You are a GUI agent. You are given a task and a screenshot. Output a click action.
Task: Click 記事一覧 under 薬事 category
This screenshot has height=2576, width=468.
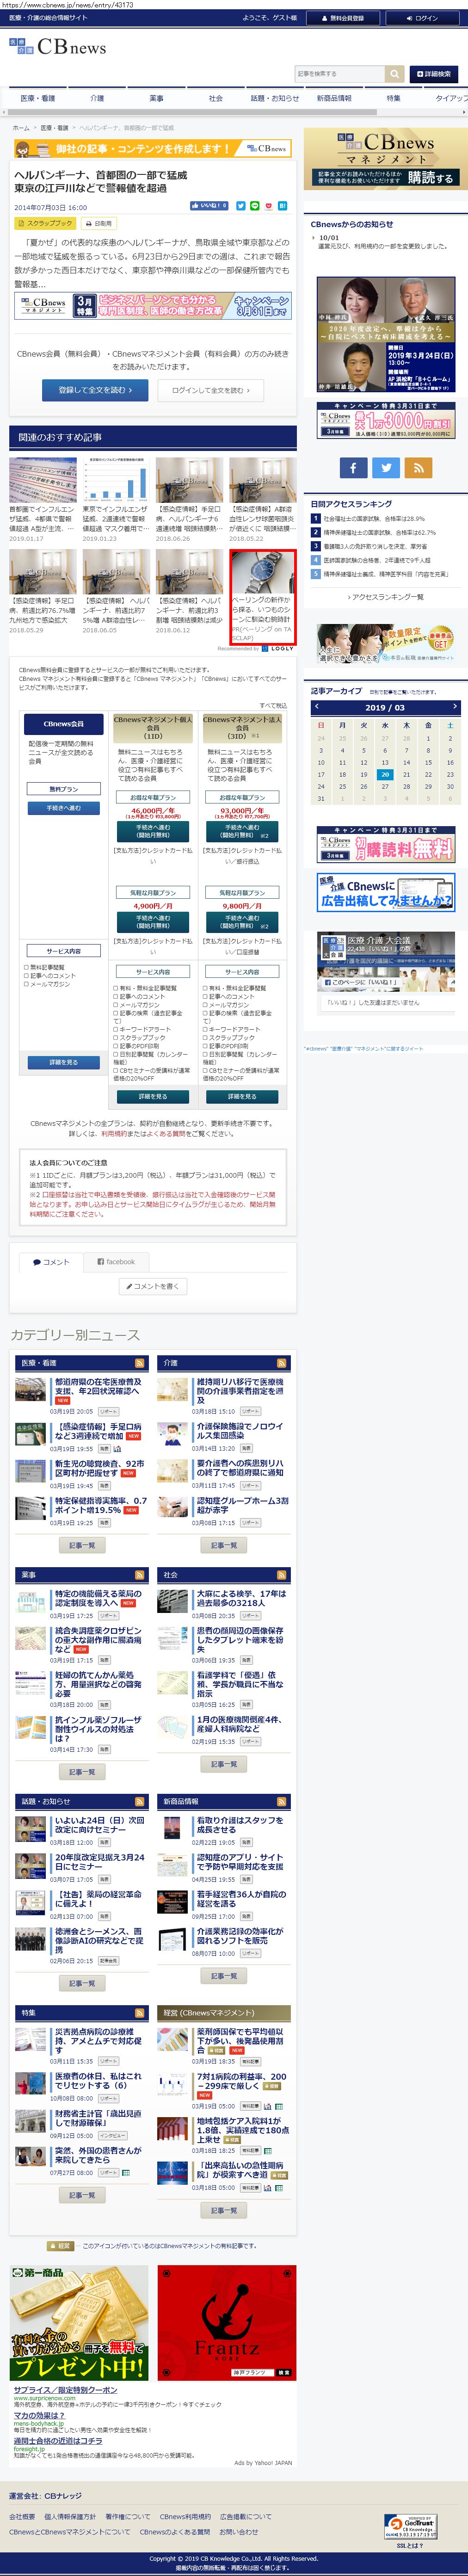coord(82,1771)
